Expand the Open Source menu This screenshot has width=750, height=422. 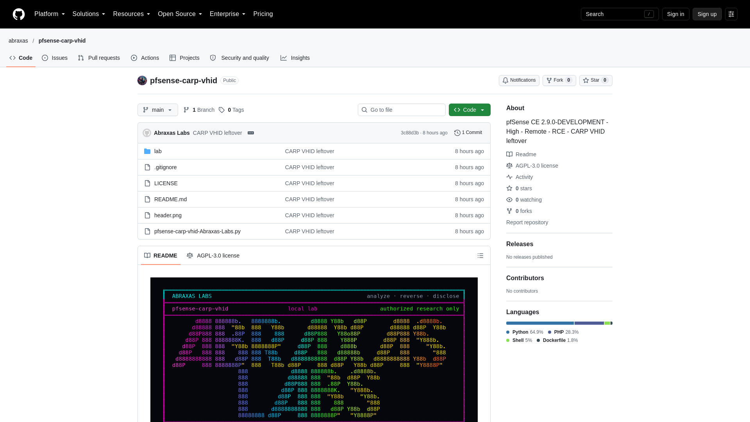180,14
